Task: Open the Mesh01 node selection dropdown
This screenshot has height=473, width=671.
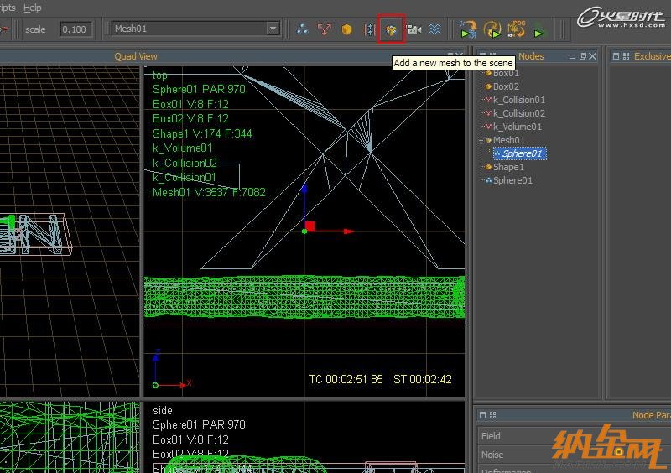Action: coord(273,29)
